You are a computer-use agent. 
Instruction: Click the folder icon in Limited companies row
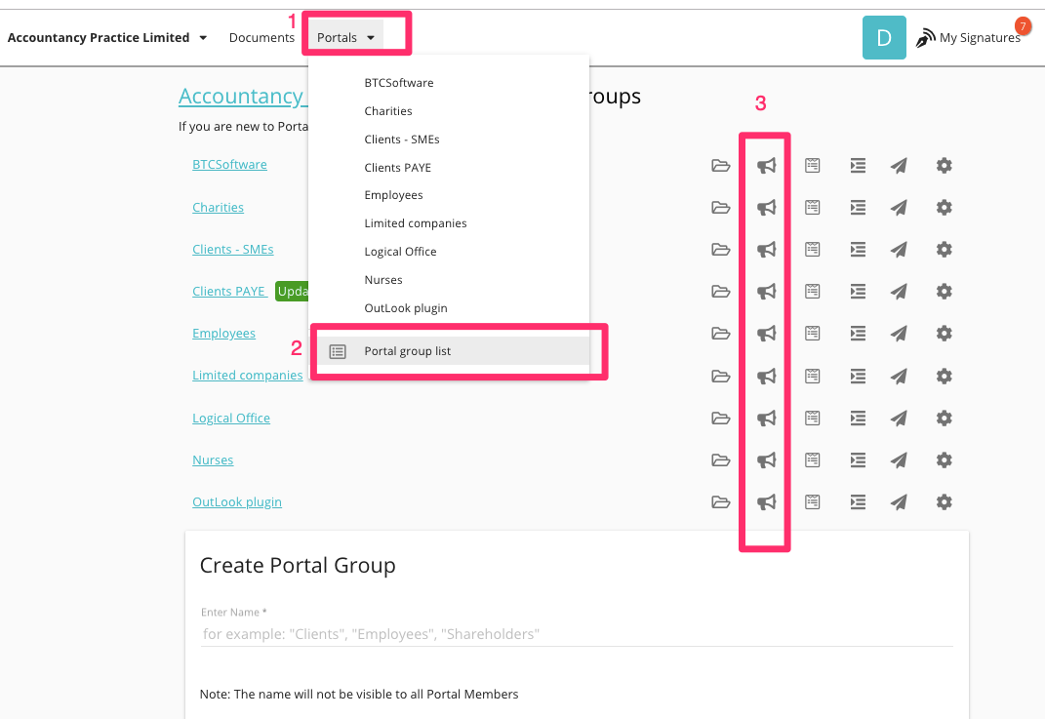721,377
